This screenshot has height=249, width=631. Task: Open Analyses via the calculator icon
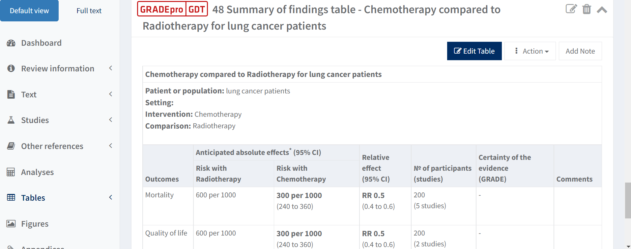[11, 172]
